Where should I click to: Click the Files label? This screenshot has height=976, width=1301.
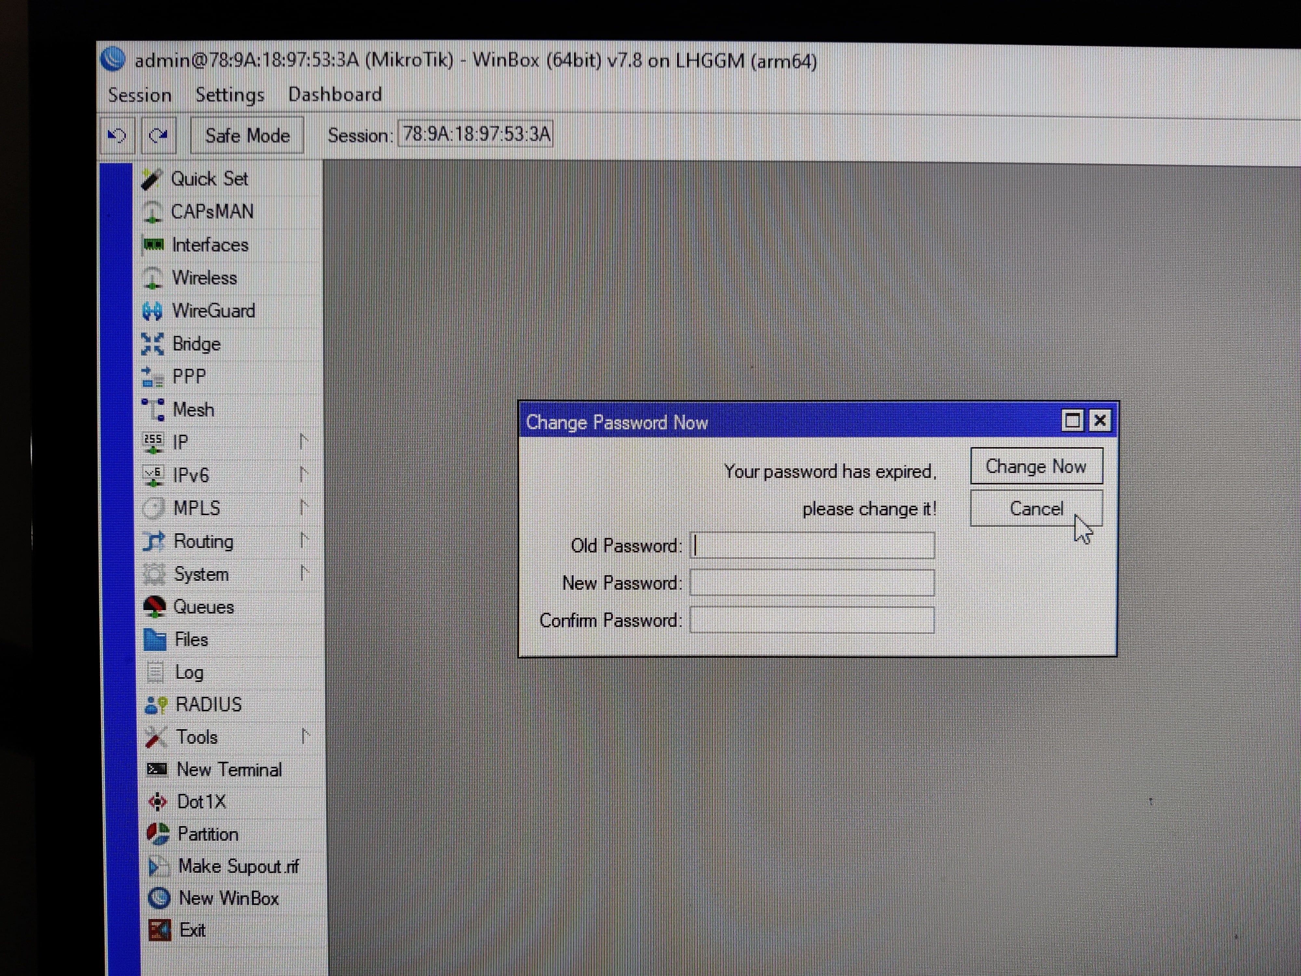click(x=191, y=640)
